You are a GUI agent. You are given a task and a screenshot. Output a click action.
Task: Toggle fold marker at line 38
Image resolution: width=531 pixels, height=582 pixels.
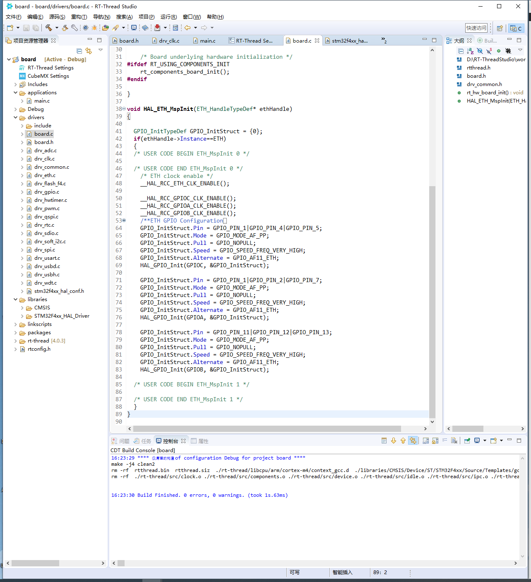coord(124,109)
